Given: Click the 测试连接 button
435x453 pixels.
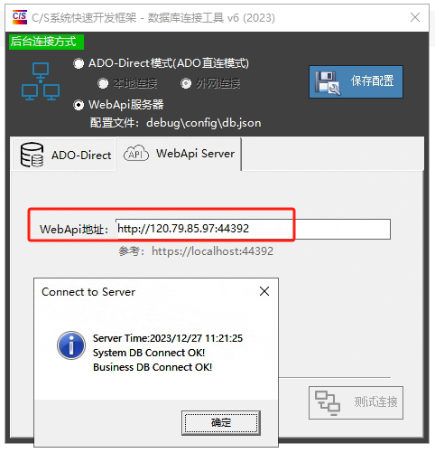Looking at the screenshot, I should [356, 402].
